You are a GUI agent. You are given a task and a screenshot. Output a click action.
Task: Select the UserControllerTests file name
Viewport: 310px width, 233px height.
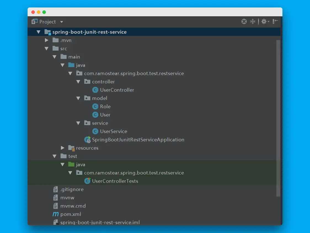click(115, 181)
